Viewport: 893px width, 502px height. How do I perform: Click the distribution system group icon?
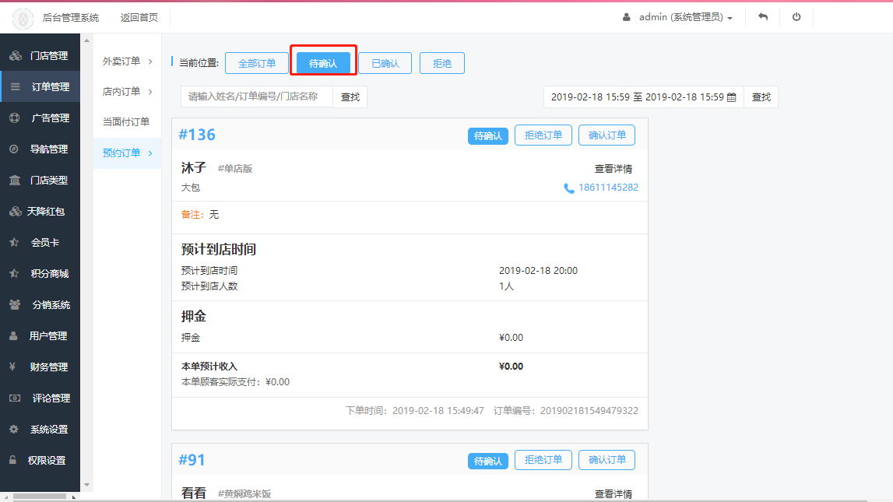[x=15, y=304]
